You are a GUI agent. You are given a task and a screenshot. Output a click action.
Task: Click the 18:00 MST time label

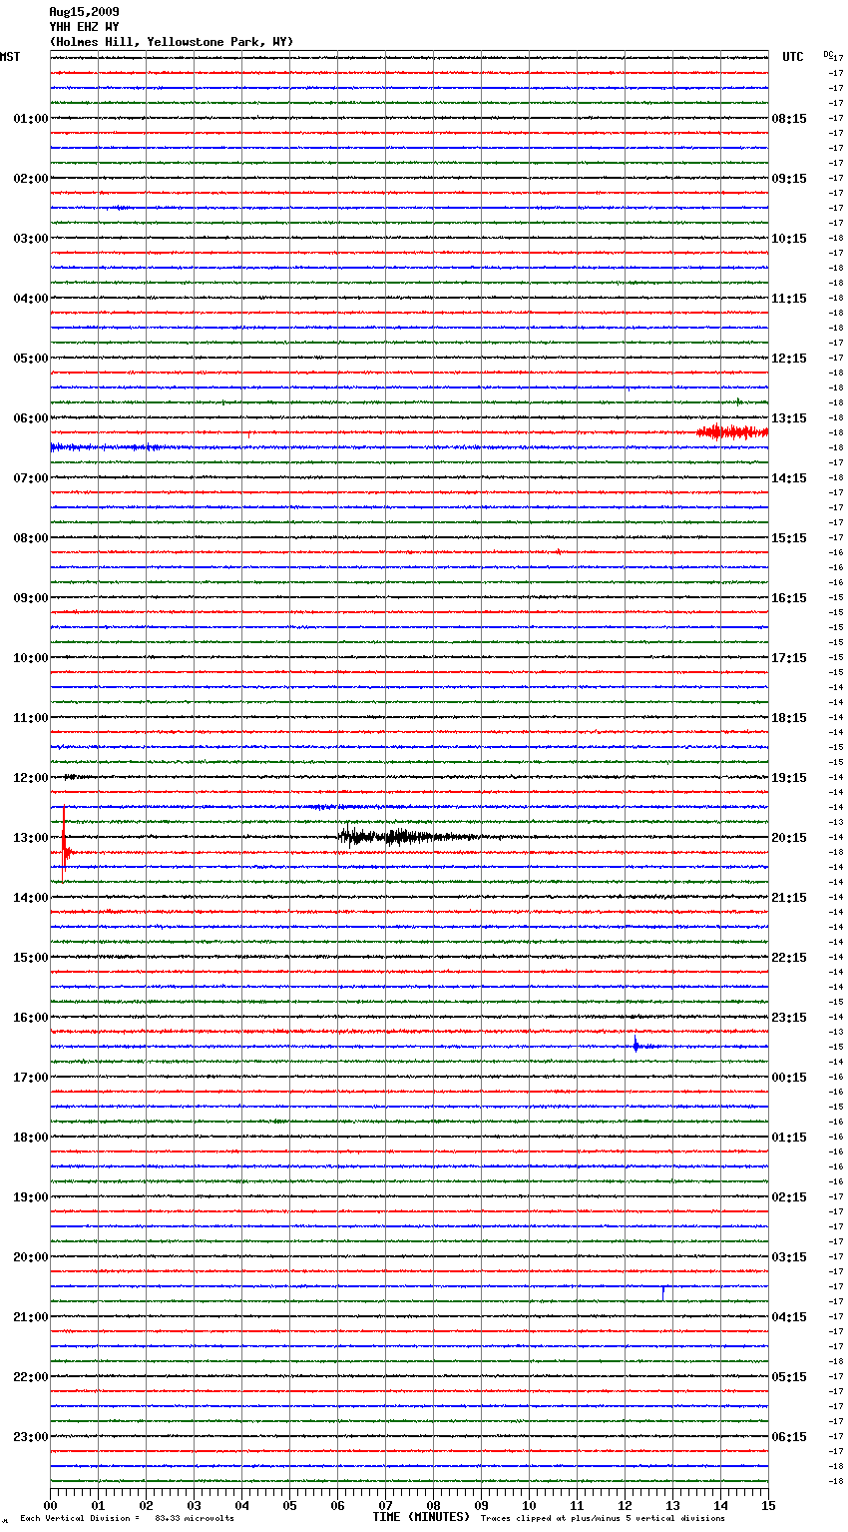pos(31,1138)
